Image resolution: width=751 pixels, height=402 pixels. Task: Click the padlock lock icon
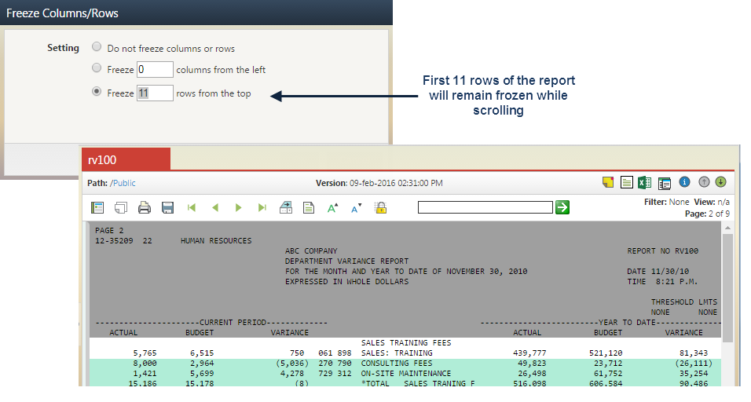pyautogui.click(x=381, y=207)
